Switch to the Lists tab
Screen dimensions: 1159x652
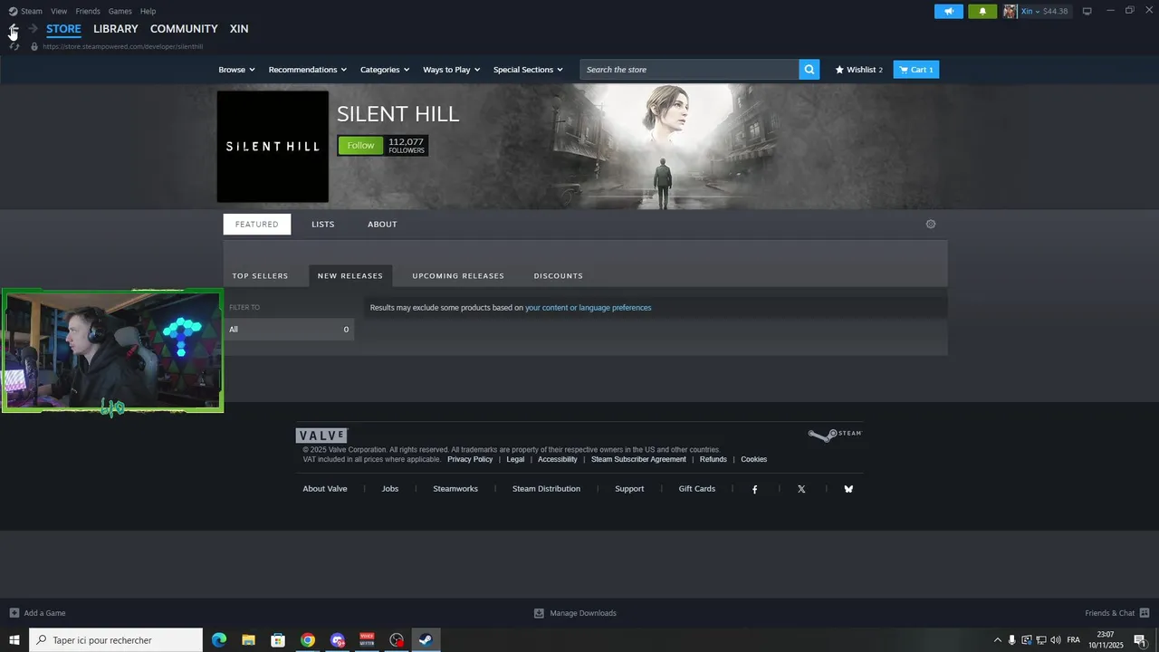[323, 225]
